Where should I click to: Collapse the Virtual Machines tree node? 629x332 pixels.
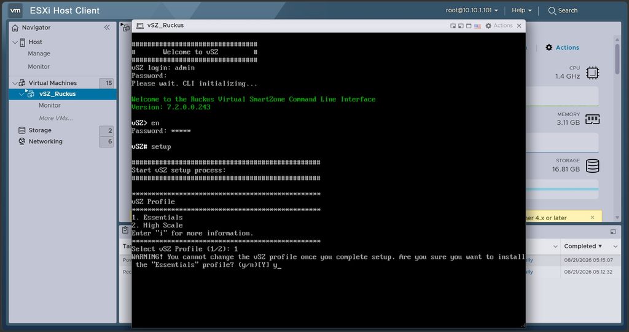[15, 83]
